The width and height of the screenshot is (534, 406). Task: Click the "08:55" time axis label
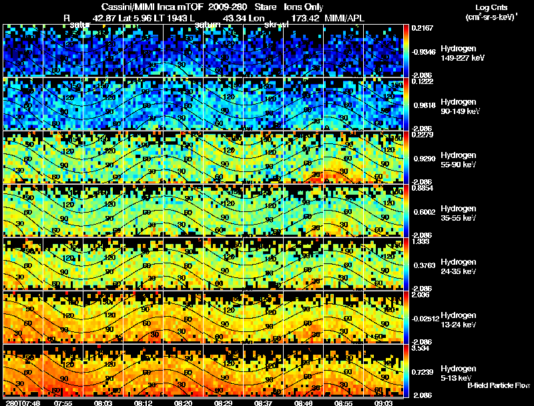(x=343, y=403)
